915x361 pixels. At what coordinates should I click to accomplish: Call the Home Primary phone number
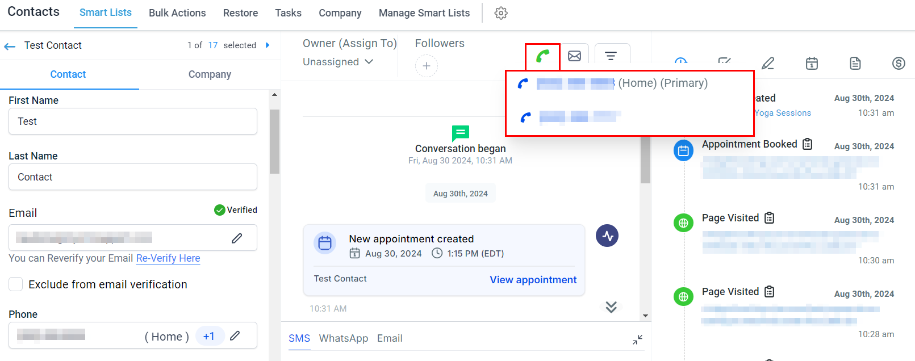612,83
